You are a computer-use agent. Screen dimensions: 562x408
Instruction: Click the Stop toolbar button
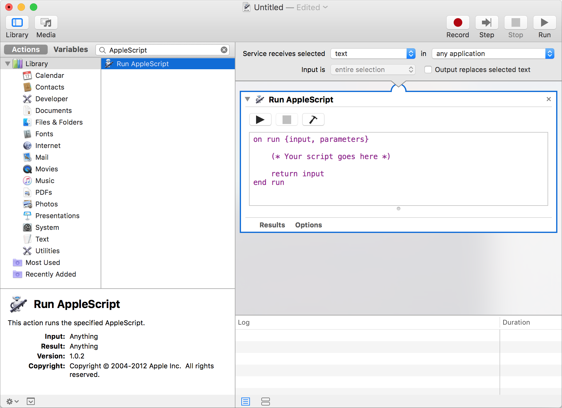[x=516, y=23]
